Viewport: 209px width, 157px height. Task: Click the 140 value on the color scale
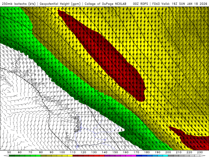pos(104,152)
